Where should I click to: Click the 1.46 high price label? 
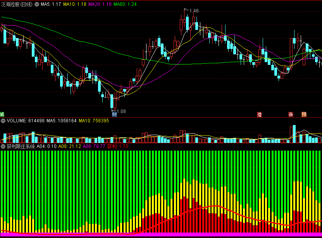click(x=194, y=11)
